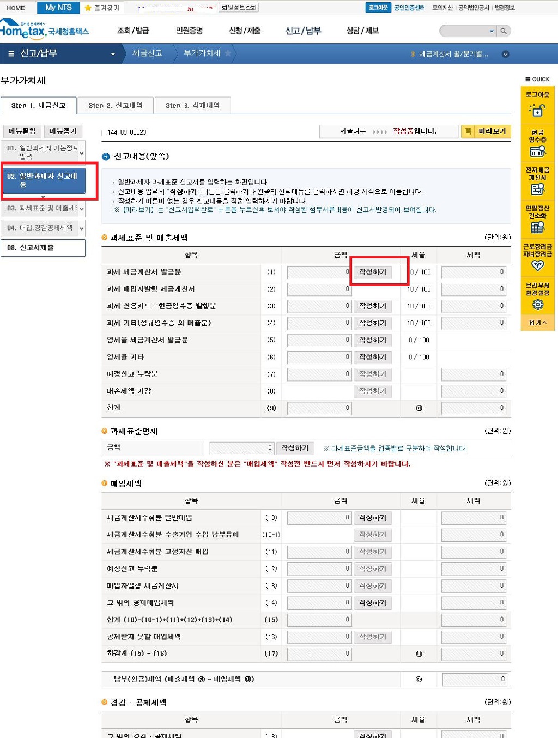The height and width of the screenshot is (738, 558).
Task: Click the 로그아웃 lock icon in quick menu
Action: pos(537,111)
